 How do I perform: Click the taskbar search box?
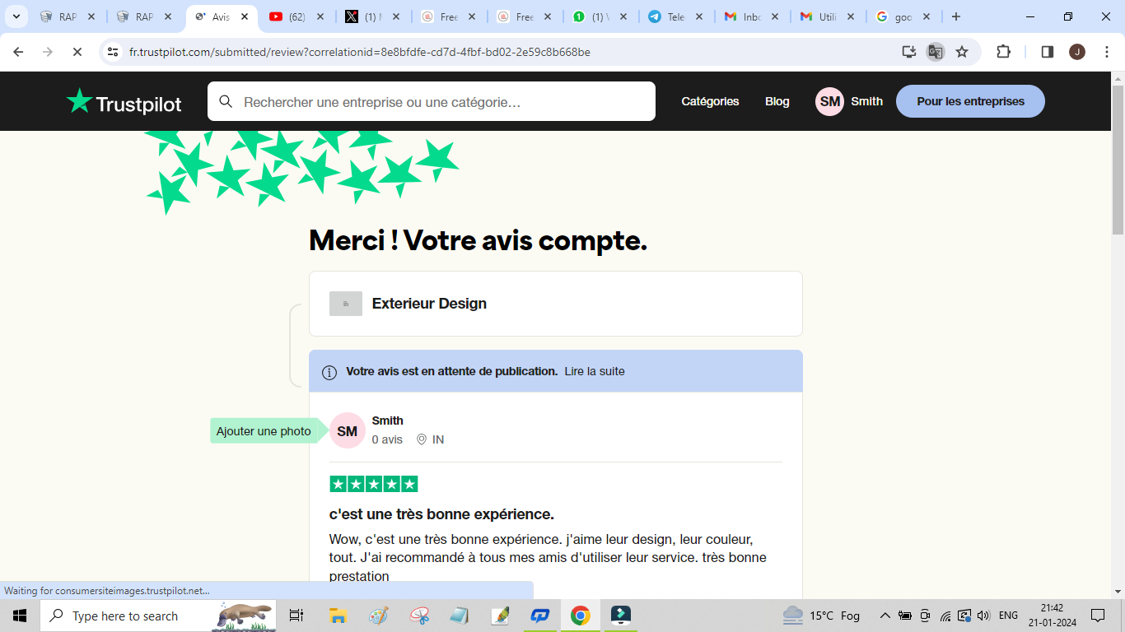point(158,616)
